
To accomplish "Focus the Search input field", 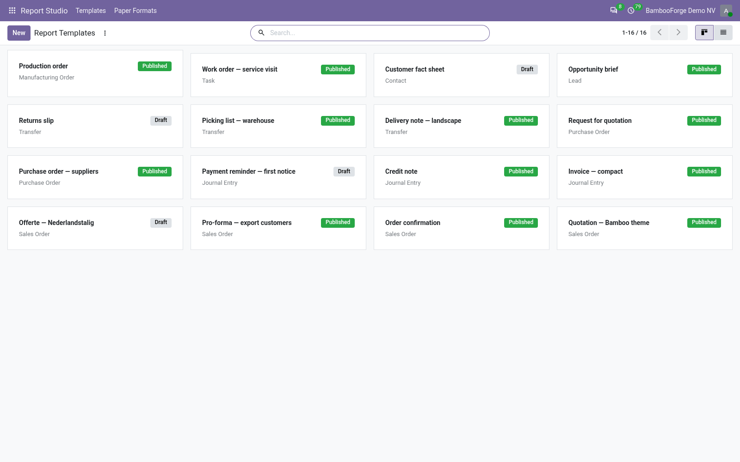I will point(377,33).
